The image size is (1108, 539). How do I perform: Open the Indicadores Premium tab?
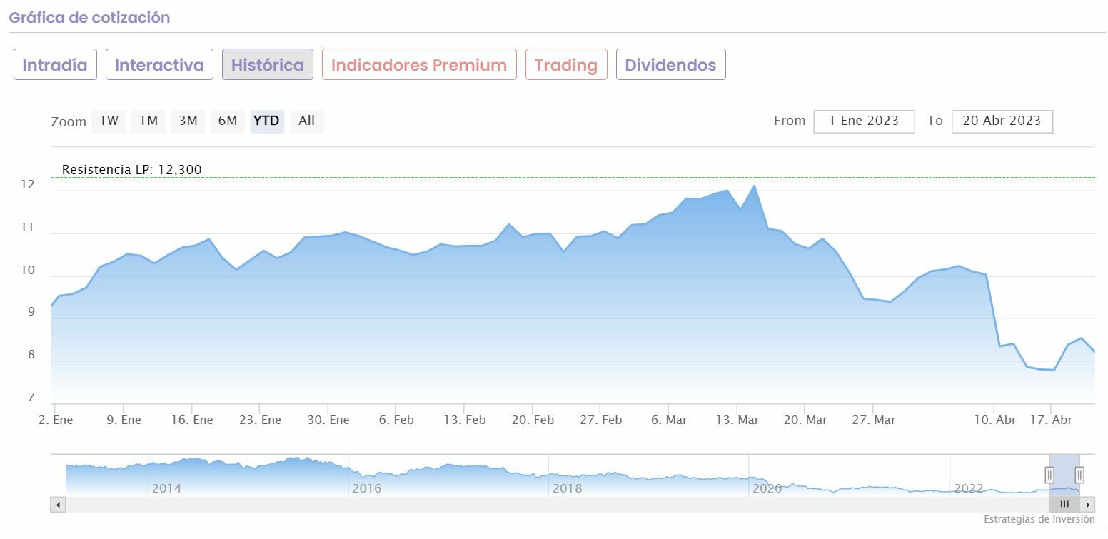click(419, 65)
